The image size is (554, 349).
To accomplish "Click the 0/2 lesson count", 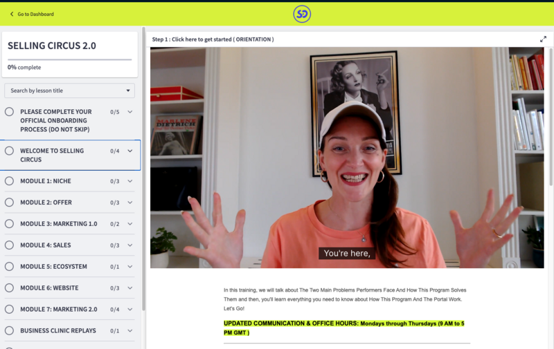I will point(114,224).
